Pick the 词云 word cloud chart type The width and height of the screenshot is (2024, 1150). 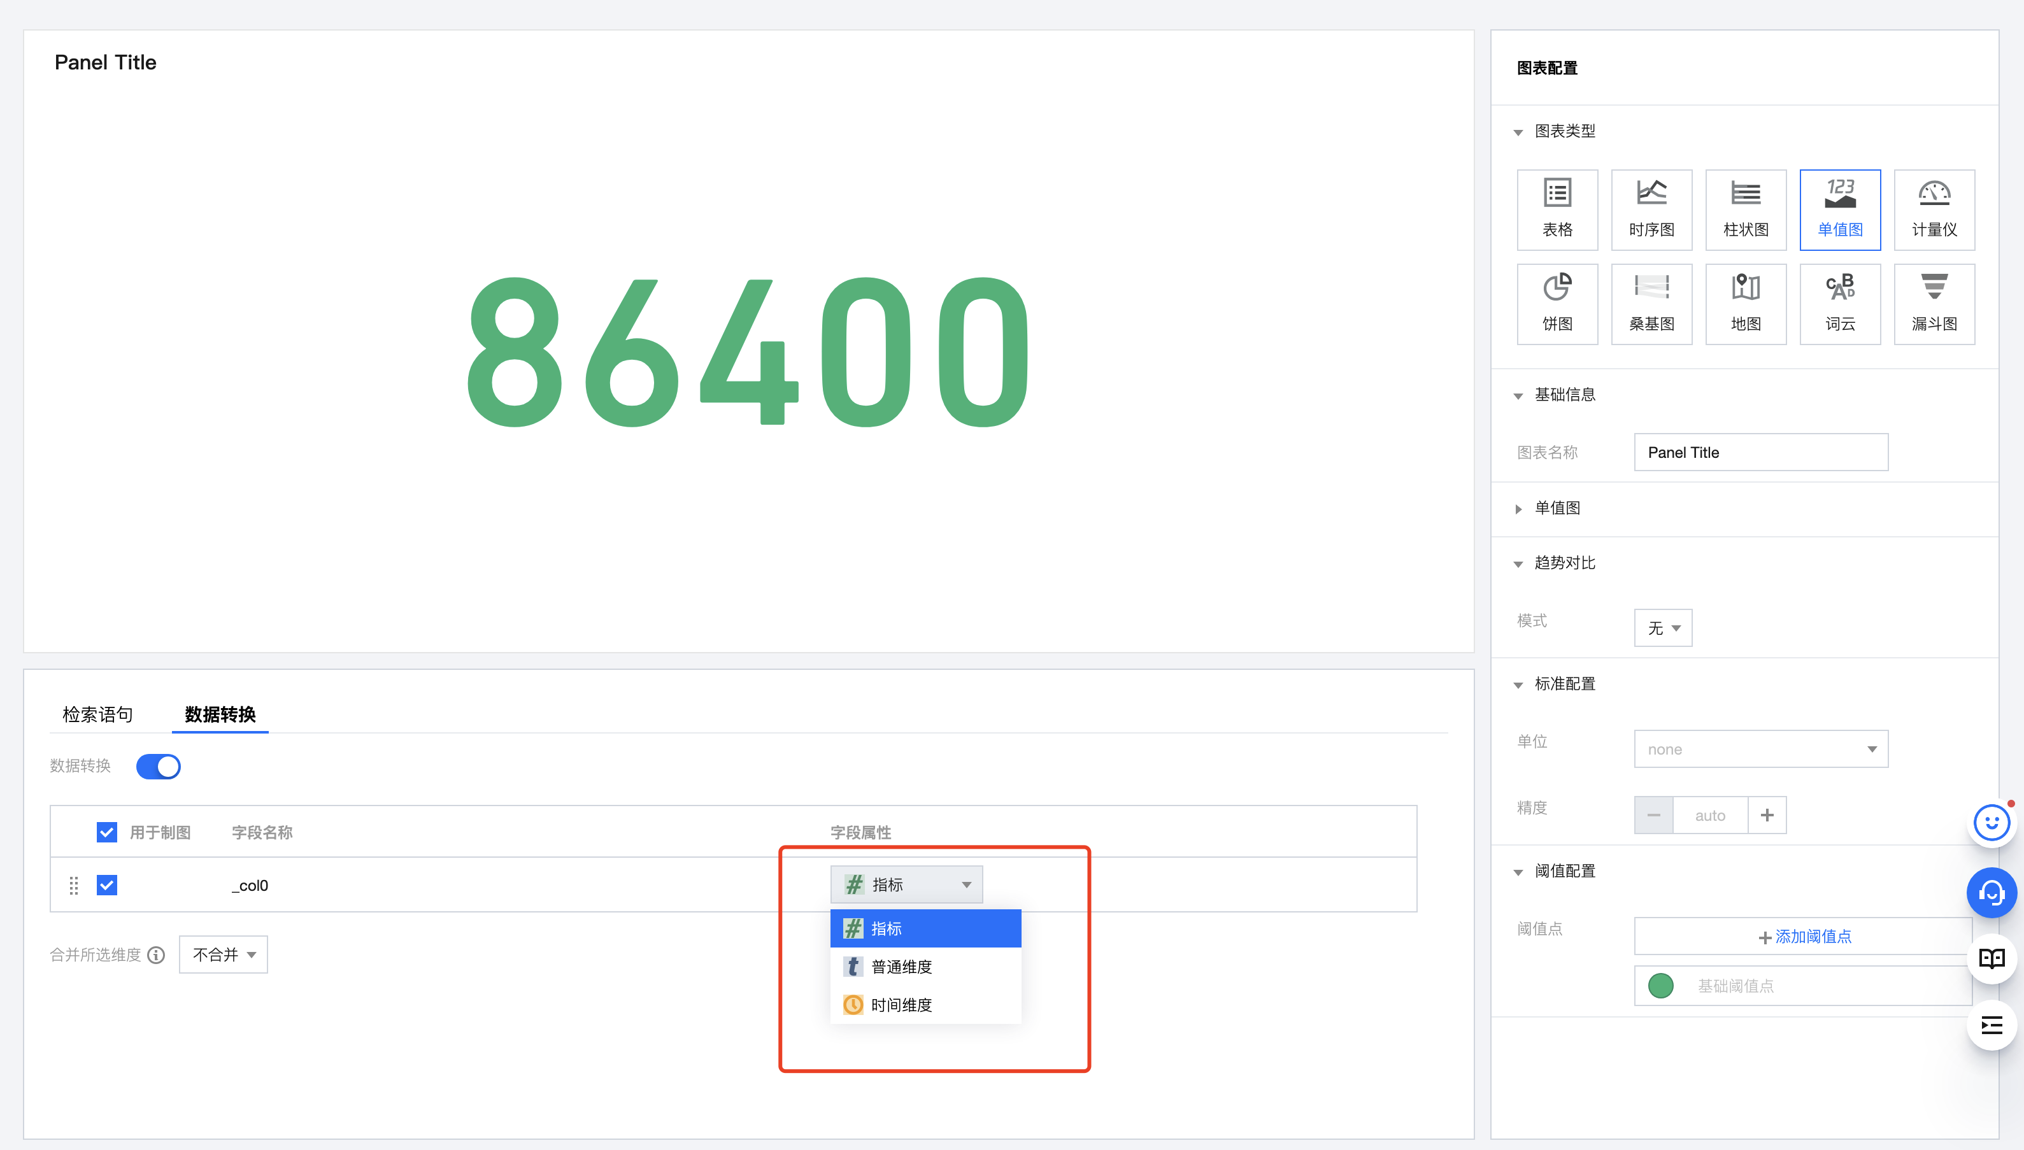tap(1839, 303)
